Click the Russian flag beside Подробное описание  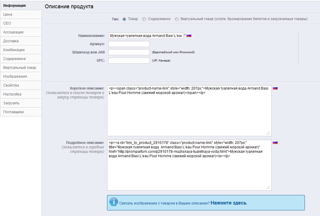pos(275,143)
